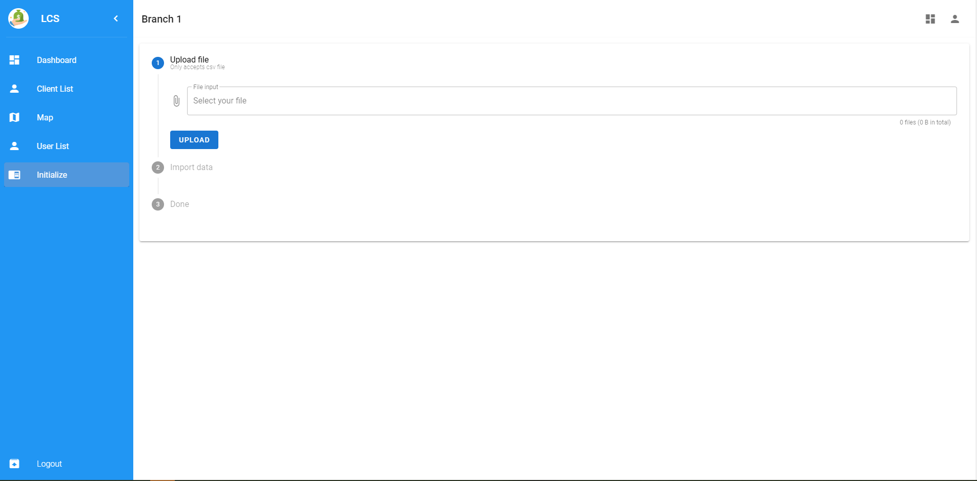
Task: Select the step 2 Import data circle
Action: [158, 168]
